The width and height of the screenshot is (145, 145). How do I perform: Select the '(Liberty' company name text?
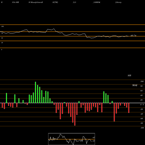tap(118, 2)
